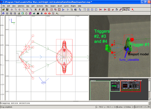Open the Misc menu
151x109 pixels.
[x=47, y=6]
